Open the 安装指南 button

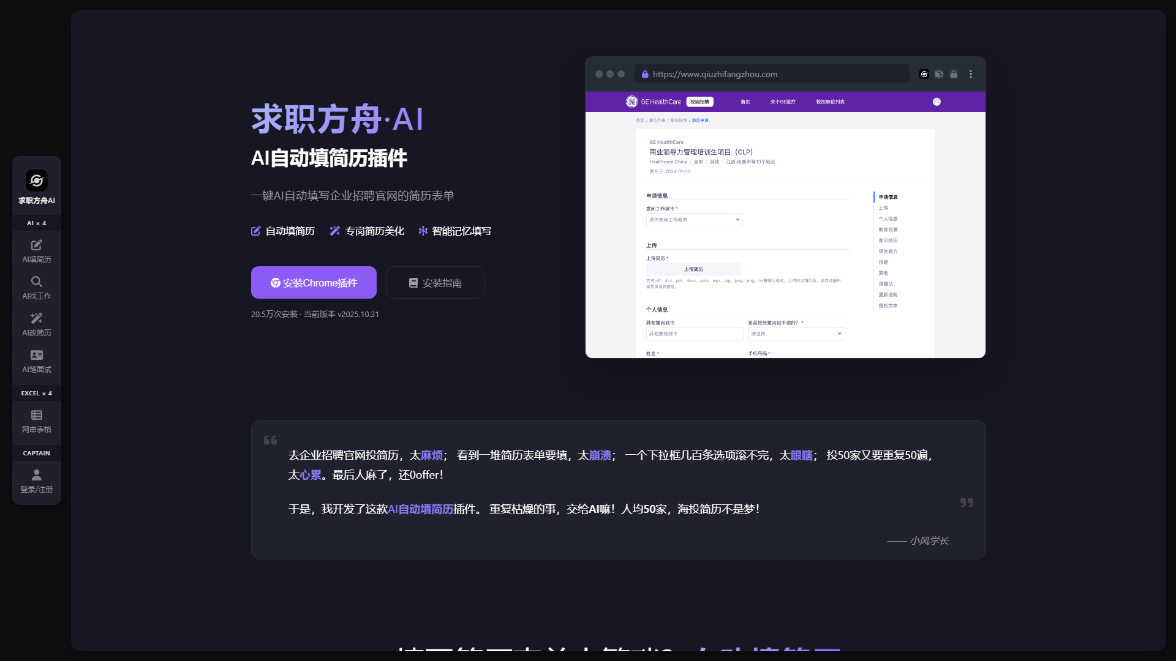(x=435, y=283)
